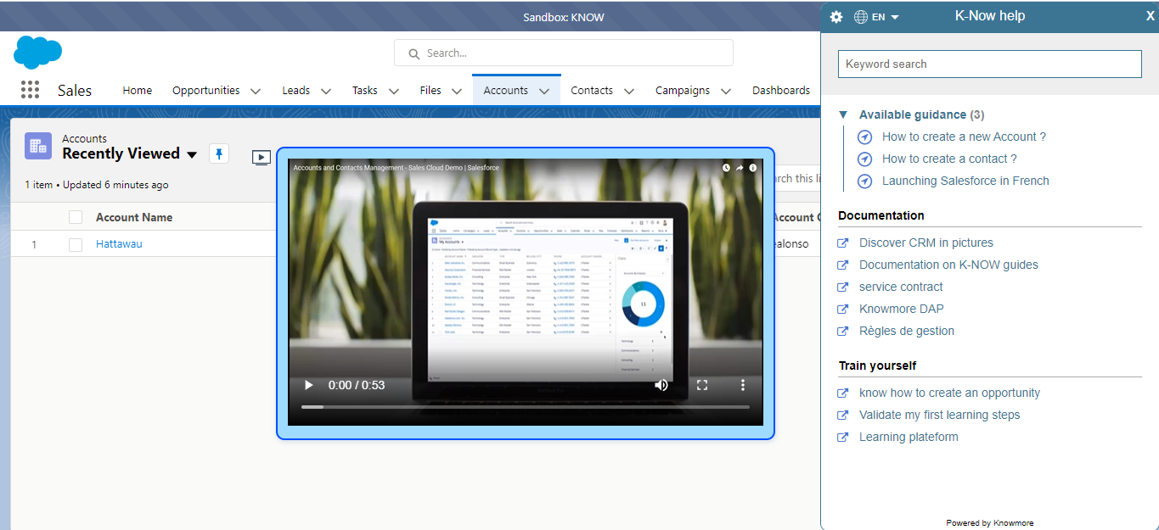Viewport: 1159px width, 530px height.
Task: Seek on the video progress bar
Action: (525, 404)
